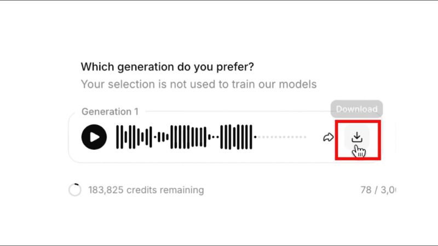Click the gray Download tooltip label
The height and width of the screenshot is (246, 438).
(356, 109)
